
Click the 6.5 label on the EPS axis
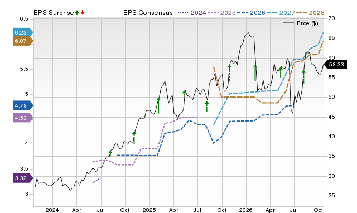tap(23, 19)
